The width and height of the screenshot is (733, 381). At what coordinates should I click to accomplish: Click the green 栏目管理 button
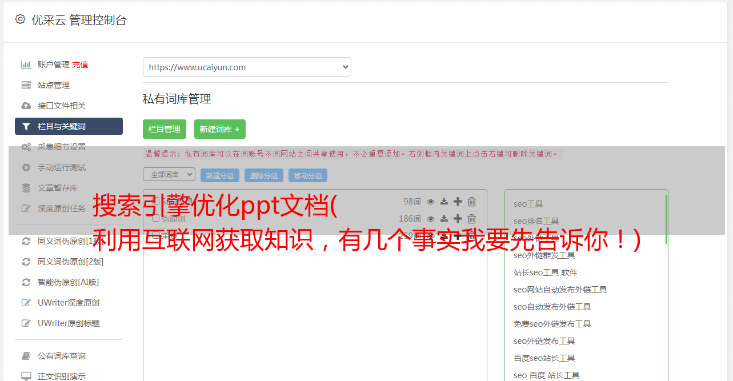[x=165, y=129]
